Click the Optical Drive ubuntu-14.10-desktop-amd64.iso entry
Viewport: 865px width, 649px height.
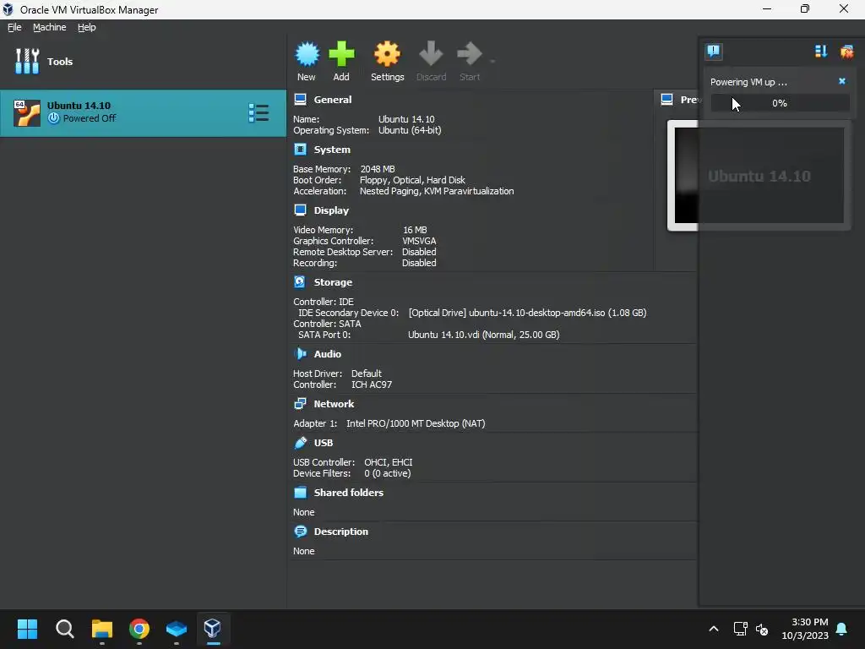(x=527, y=313)
